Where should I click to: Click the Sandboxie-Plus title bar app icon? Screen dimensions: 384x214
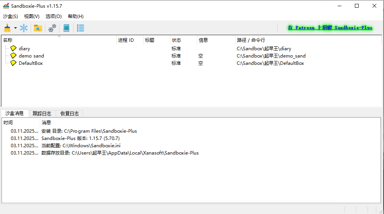click(x=6, y=6)
